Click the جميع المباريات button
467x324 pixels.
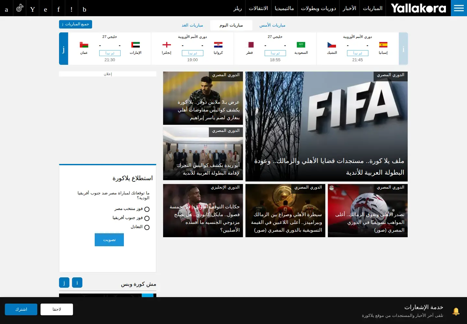tap(76, 24)
